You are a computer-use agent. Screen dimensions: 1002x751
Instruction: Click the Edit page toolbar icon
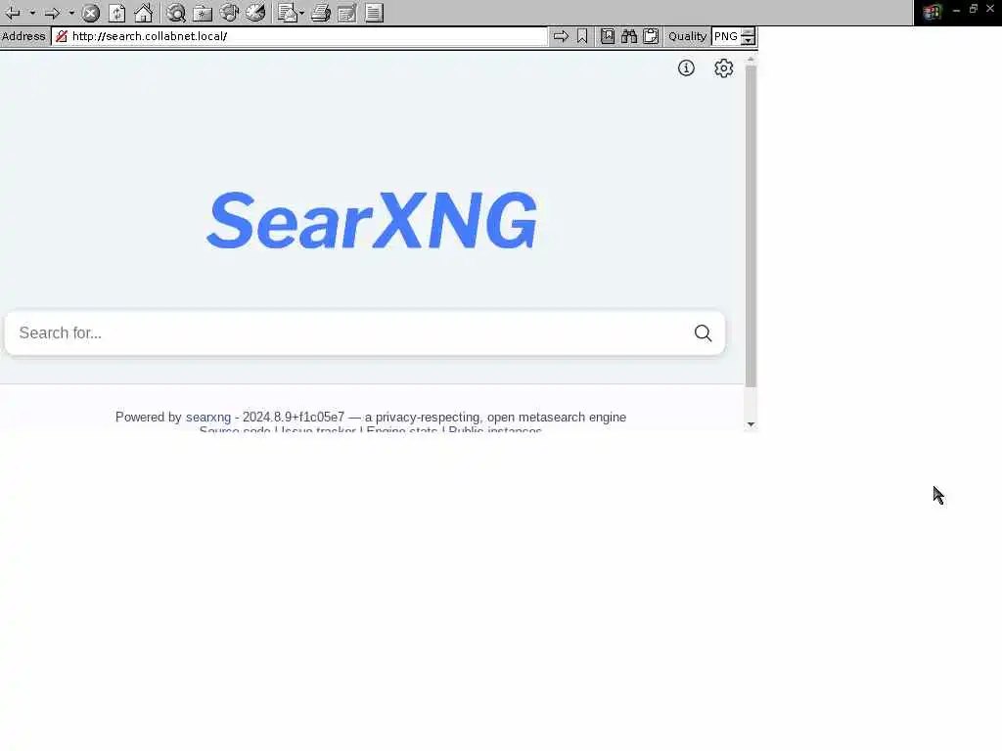click(347, 13)
